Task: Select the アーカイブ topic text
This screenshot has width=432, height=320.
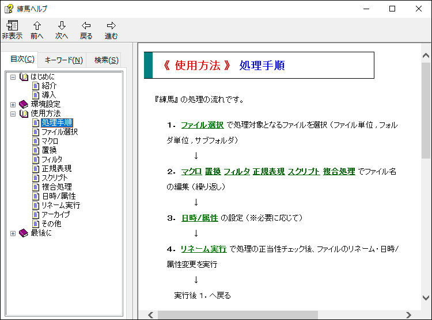Action: click(56, 214)
